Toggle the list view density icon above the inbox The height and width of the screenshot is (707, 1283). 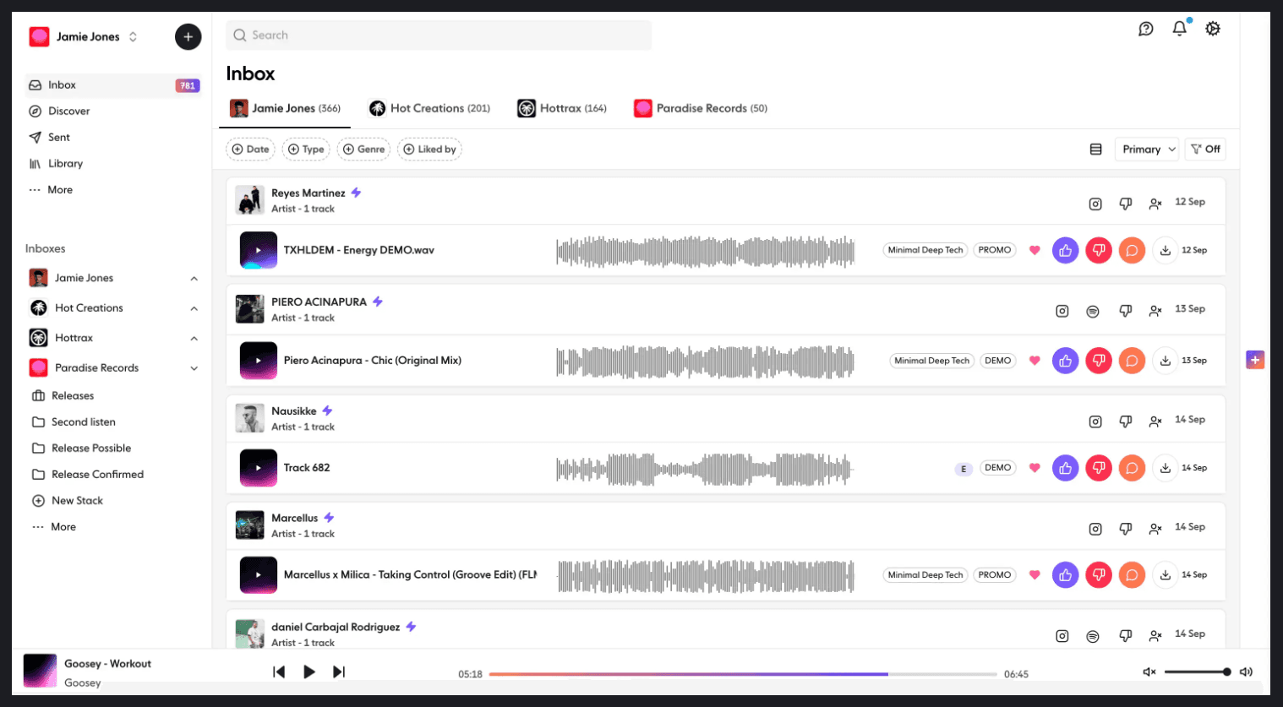[1096, 149]
